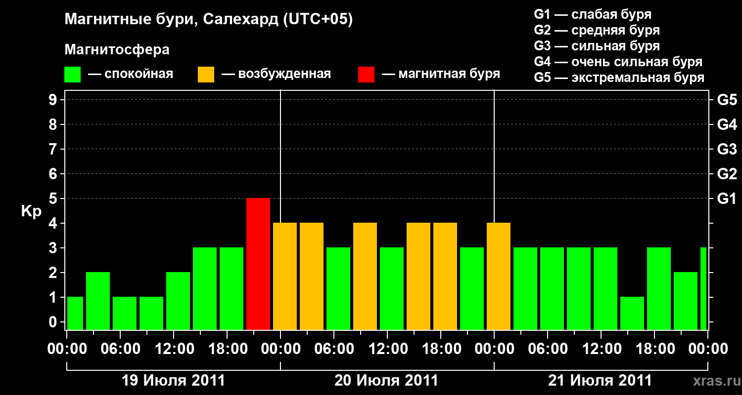Click the 'G2 — средняя буря' legend line

click(x=597, y=30)
